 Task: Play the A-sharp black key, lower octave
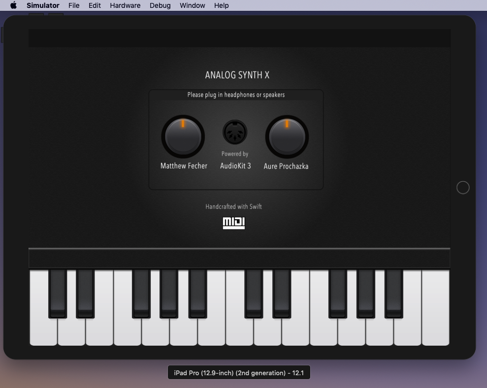[x=197, y=293]
